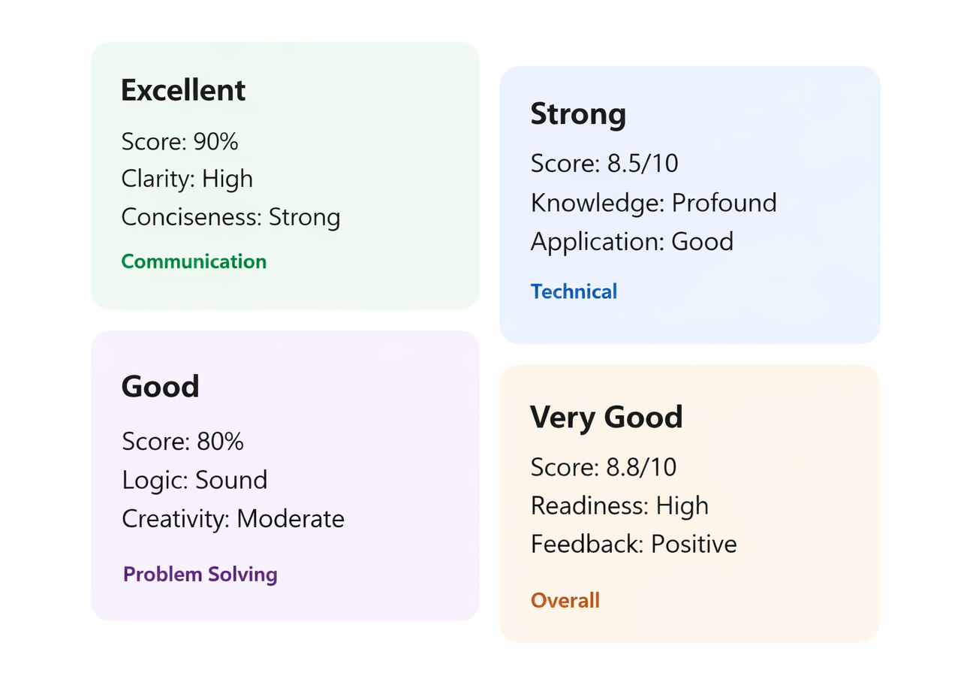This screenshot has width=979, height=685.
Task: Open the orange Overall label
Action: click(565, 601)
